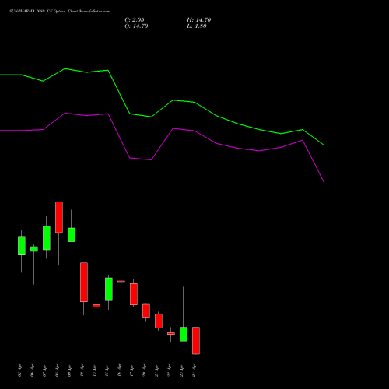Click the SUNPHARMA CE Option Chart title text

coord(60,12)
